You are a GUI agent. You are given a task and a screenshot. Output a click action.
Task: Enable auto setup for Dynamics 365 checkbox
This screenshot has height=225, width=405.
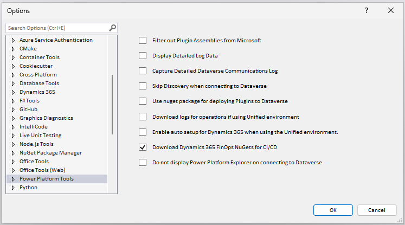tap(143, 132)
